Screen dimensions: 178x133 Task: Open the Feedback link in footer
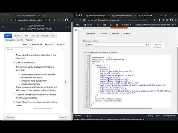[79, 116]
